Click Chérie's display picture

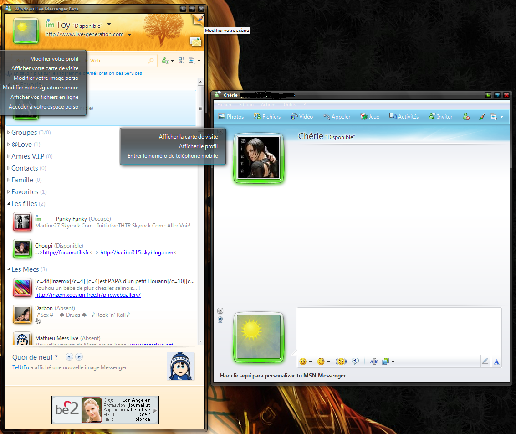[x=259, y=158]
